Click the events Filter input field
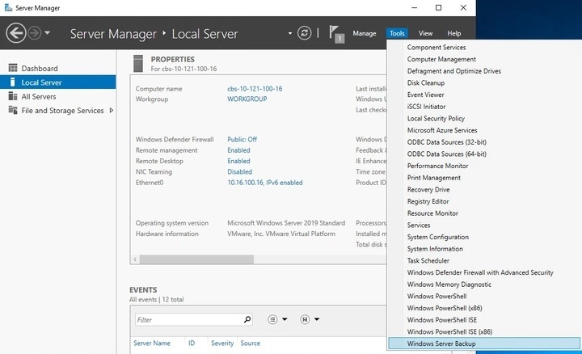The image size is (582, 354). (x=188, y=319)
